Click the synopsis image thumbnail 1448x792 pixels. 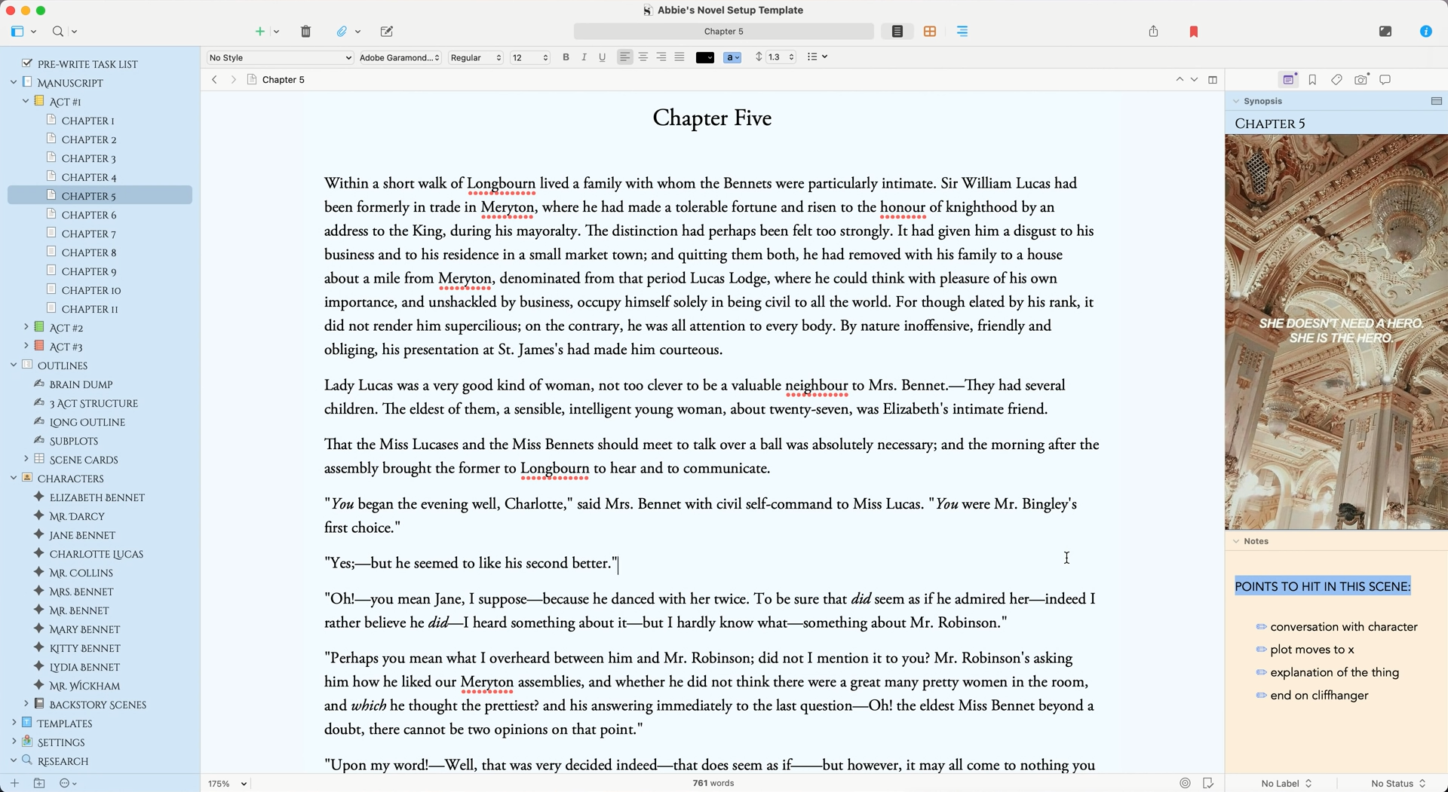click(1336, 332)
